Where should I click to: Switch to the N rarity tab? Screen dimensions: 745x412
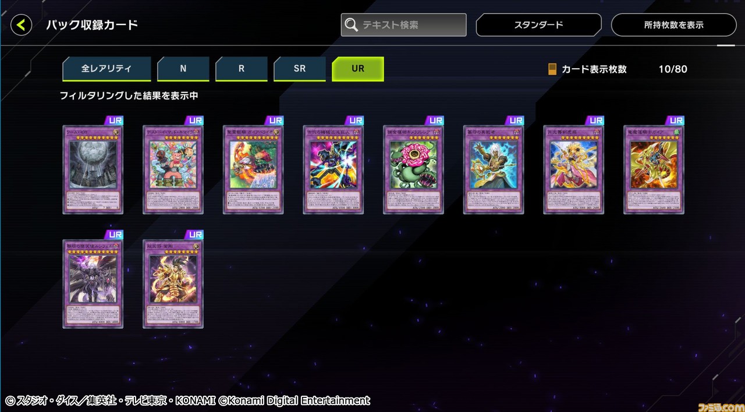point(183,69)
